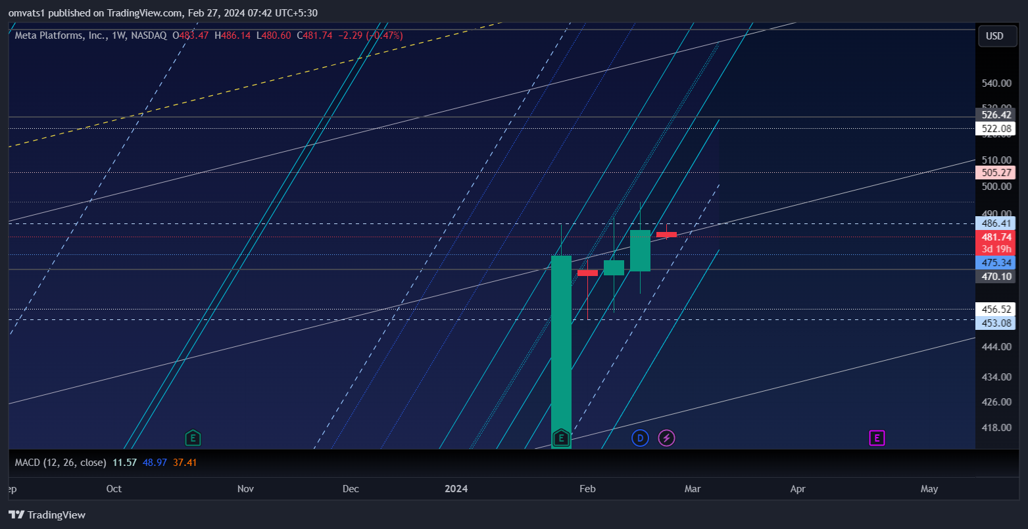This screenshot has width=1028, height=529.
Task: Click the MACD value 11.57
Action: point(124,463)
